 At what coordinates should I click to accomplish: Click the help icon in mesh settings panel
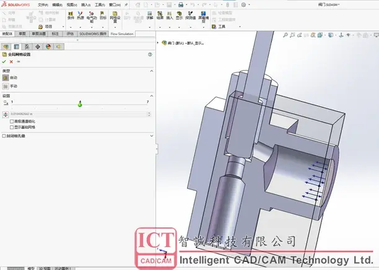pos(150,54)
